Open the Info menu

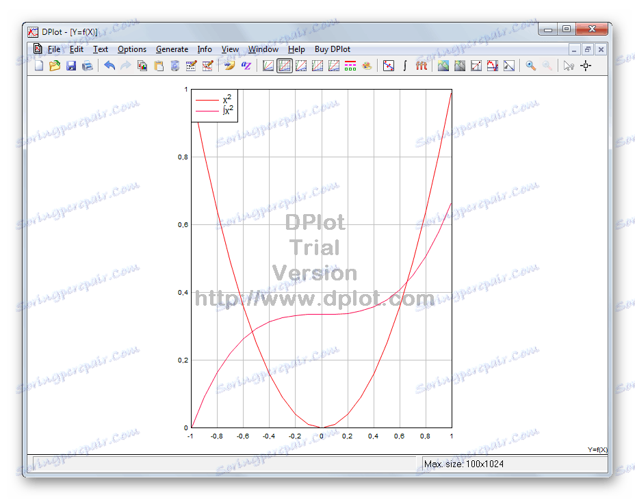pyautogui.click(x=205, y=49)
